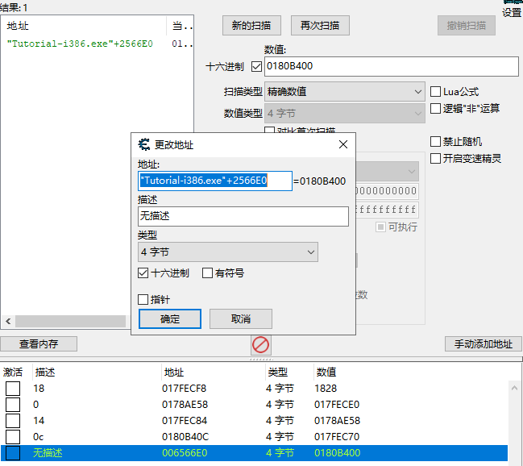Open the 数值类型 4 字节 dropdown
The height and width of the screenshot is (466, 523).
point(345,113)
